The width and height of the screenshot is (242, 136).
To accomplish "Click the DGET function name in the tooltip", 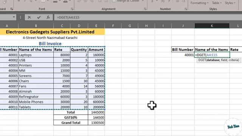I will point(202,60).
